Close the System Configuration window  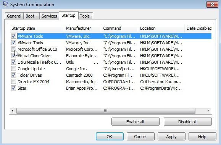[212, 4]
